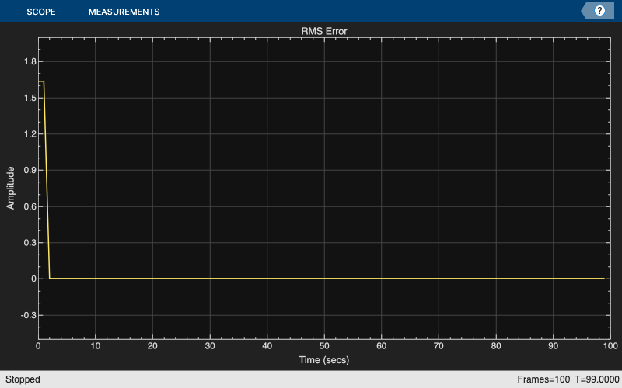Click the 50 tick label on time axis
622x388 pixels.
pyautogui.click(x=324, y=346)
